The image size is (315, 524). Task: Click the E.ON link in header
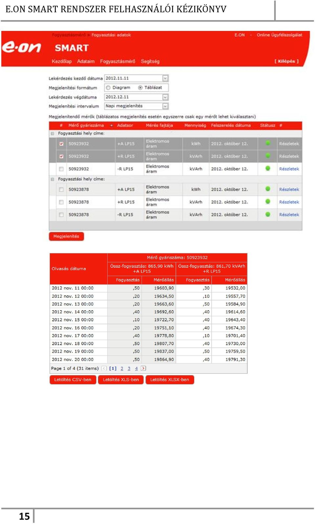(240, 35)
